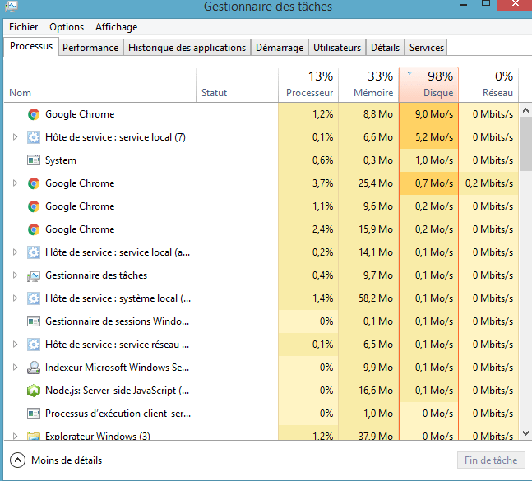532x481 pixels.
Task: Click Chrome icon in the 15,9 Mo row
Action: click(x=34, y=229)
